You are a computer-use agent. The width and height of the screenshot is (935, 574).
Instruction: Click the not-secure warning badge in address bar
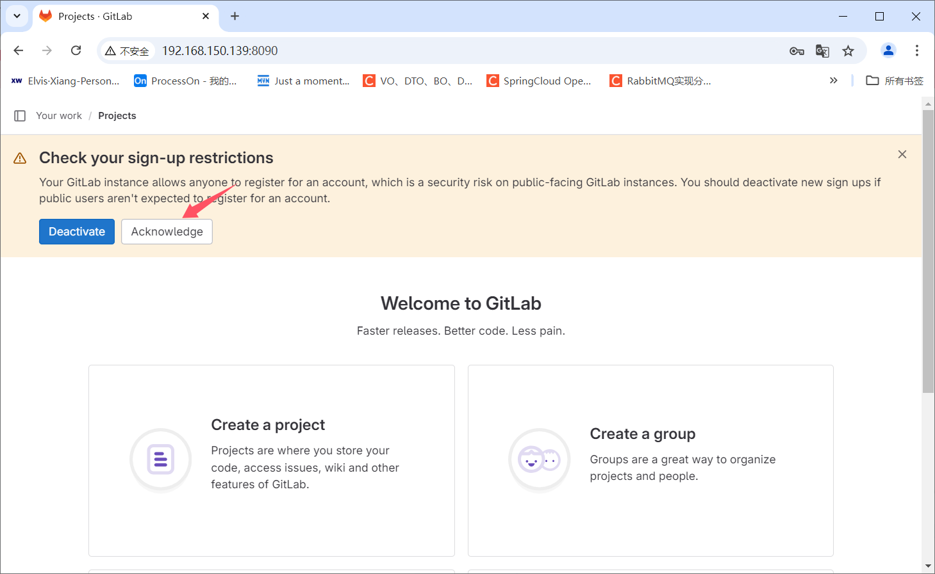127,51
